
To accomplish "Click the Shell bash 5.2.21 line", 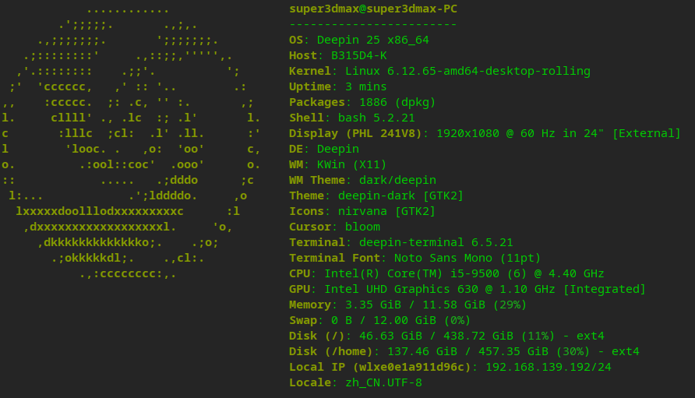I will coord(351,118).
